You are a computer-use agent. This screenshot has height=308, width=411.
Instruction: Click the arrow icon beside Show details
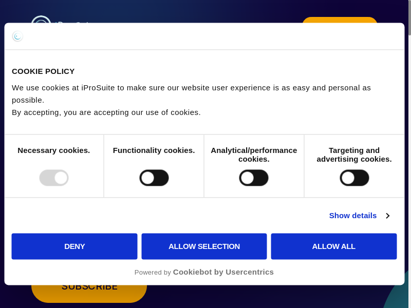coord(388,216)
